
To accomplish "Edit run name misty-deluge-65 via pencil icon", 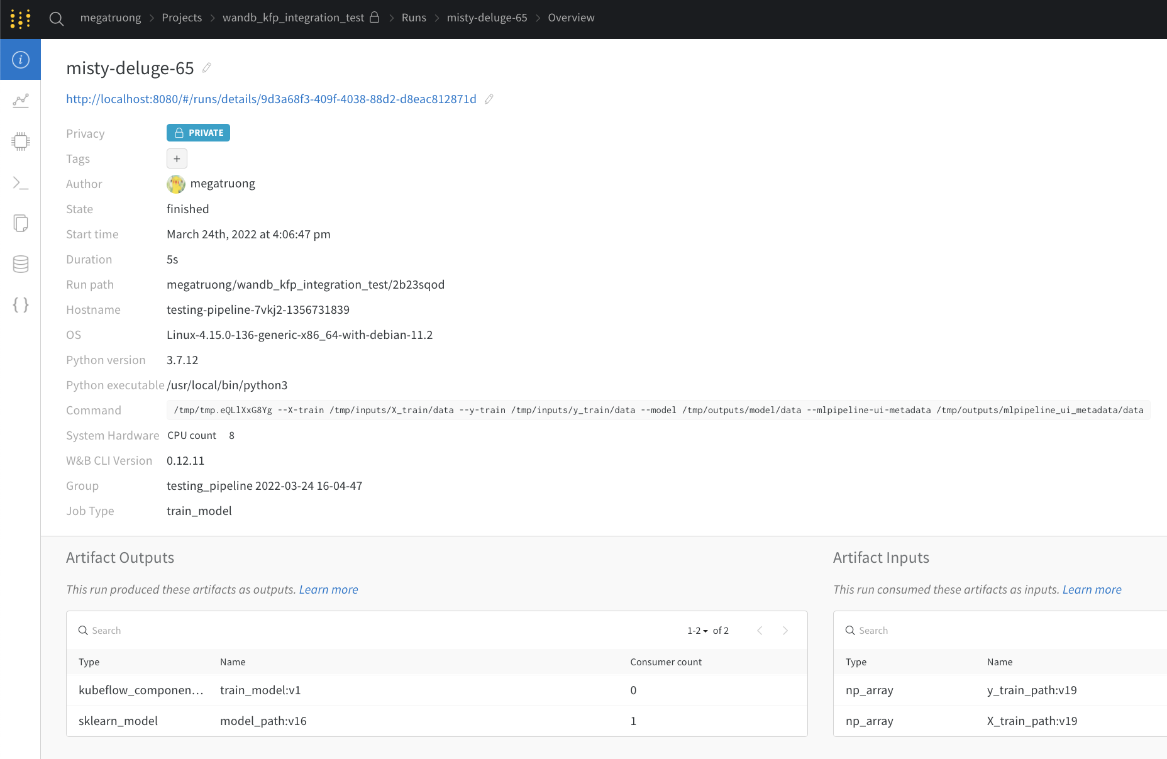I will 206,68.
